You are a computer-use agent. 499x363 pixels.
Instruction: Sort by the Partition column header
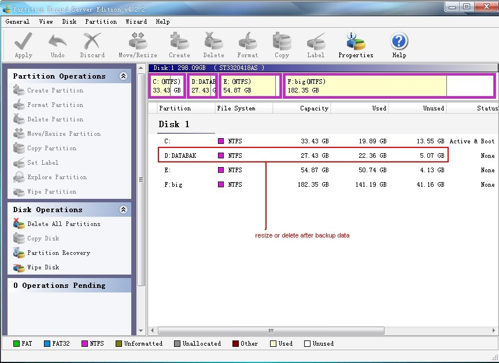[186, 108]
